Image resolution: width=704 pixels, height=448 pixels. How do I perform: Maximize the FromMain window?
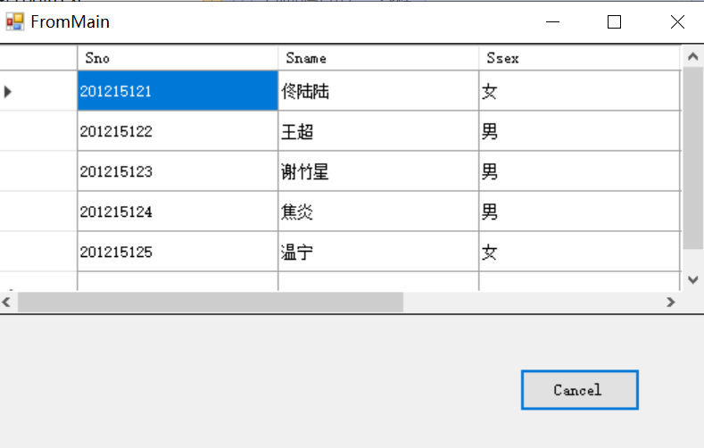click(x=614, y=21)
